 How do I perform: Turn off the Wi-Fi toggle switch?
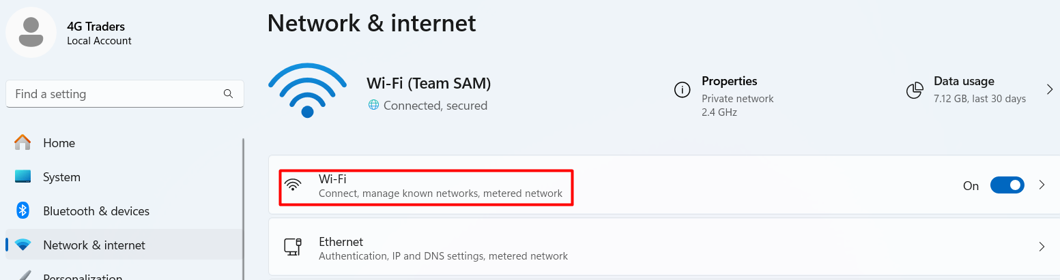point(1007,185)
